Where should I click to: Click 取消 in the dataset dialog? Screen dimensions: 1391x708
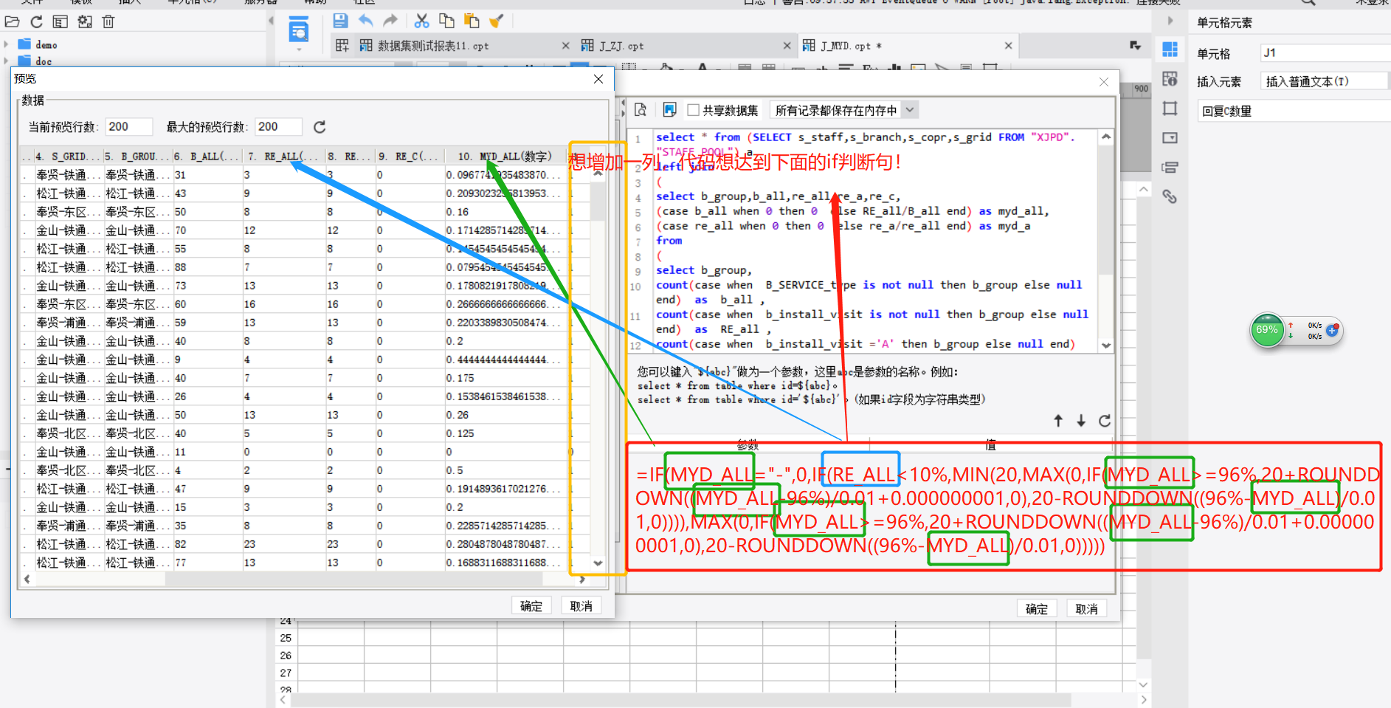click(1087, 608)
